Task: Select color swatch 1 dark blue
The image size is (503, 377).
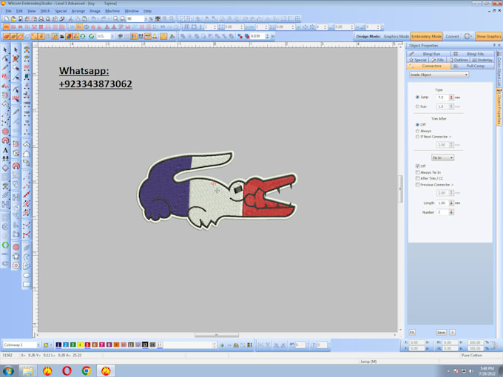Action: tap(58, 345)
